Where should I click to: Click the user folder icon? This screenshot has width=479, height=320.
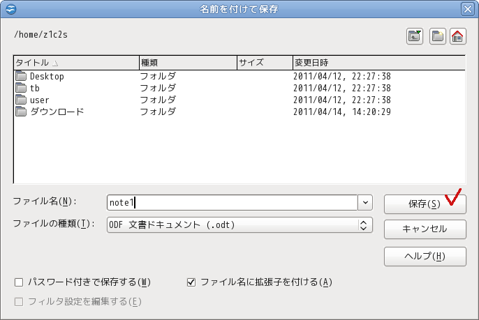(21, 100)
